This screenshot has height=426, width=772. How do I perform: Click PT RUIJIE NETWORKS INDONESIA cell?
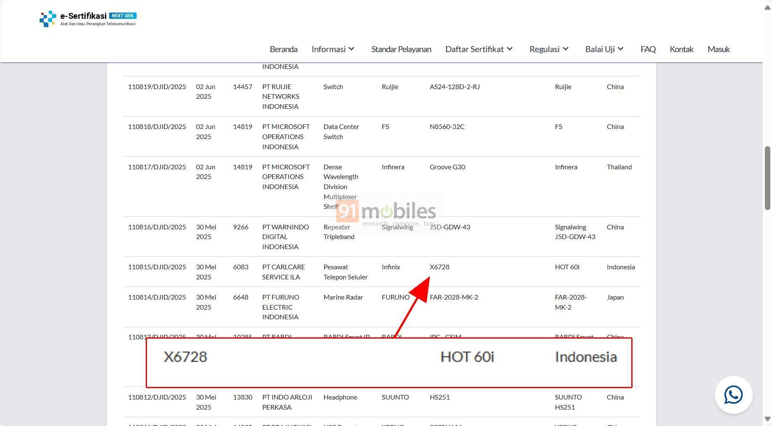[x=281, y=96]
